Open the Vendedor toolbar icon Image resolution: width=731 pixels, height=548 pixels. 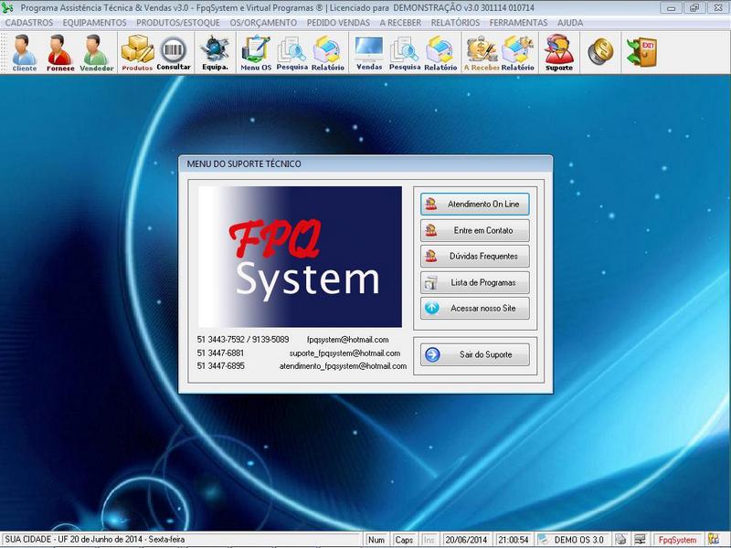point(97,53)
